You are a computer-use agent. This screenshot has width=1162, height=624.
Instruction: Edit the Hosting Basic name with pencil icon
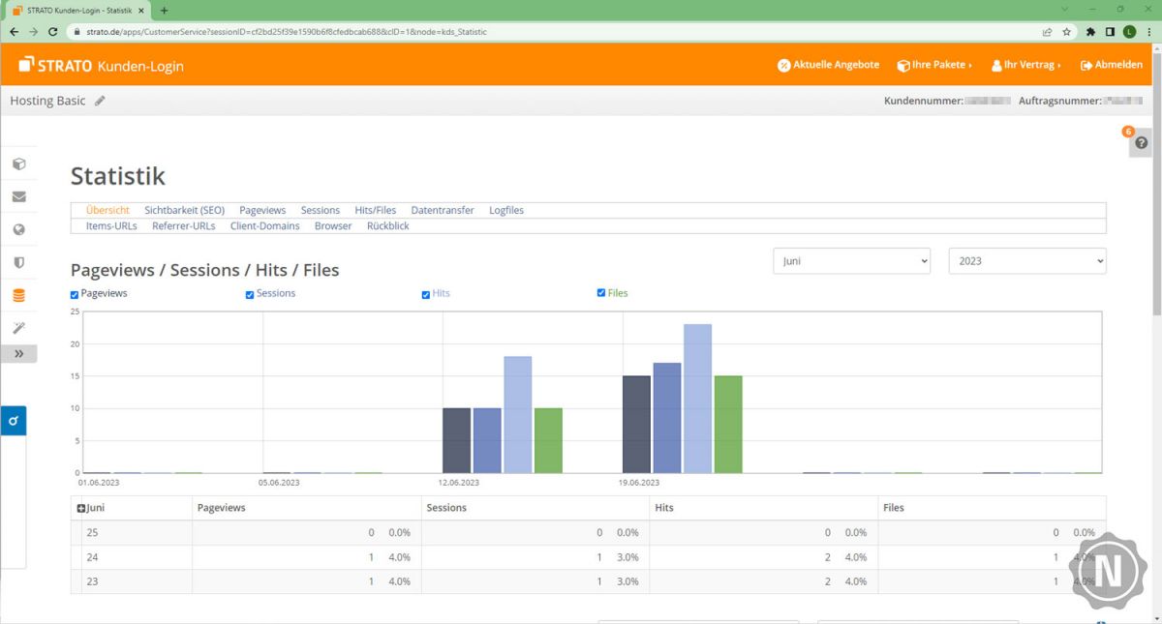(100, 101)
